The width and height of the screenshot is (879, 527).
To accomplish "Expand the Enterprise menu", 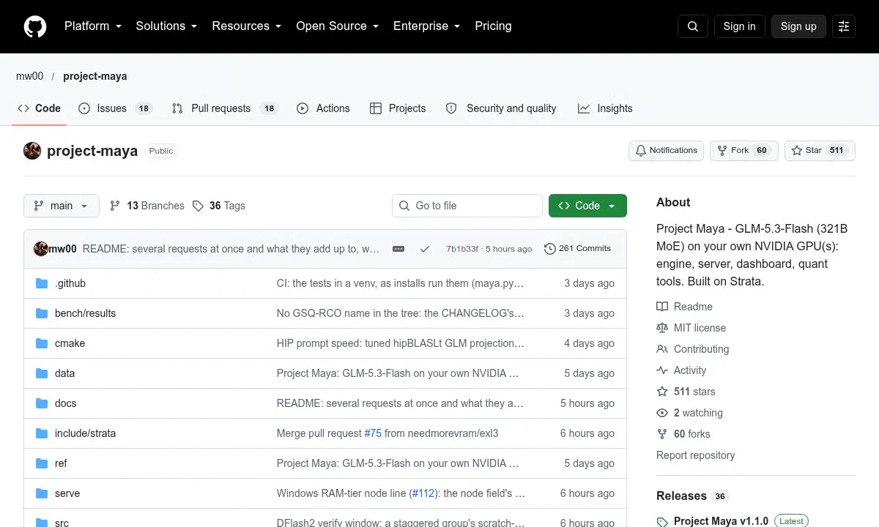I will pyautogui.click(x=426, y=26).
